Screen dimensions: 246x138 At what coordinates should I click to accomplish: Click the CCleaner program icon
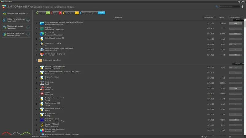pyautogui.click(x=42, y=88)
